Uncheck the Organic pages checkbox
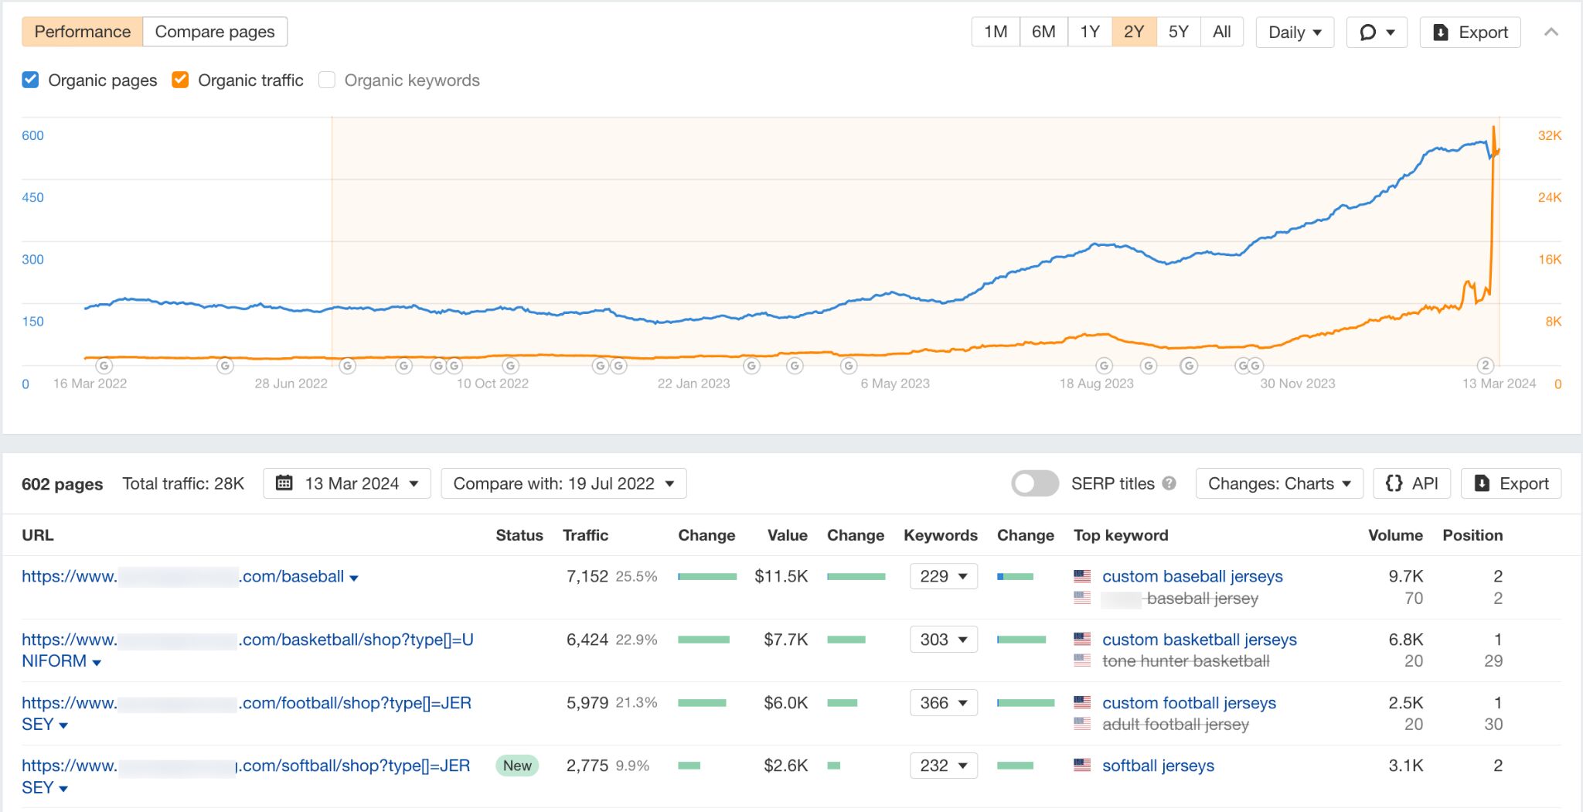Viewport: 1583px width, 812px height. [30, 80]
